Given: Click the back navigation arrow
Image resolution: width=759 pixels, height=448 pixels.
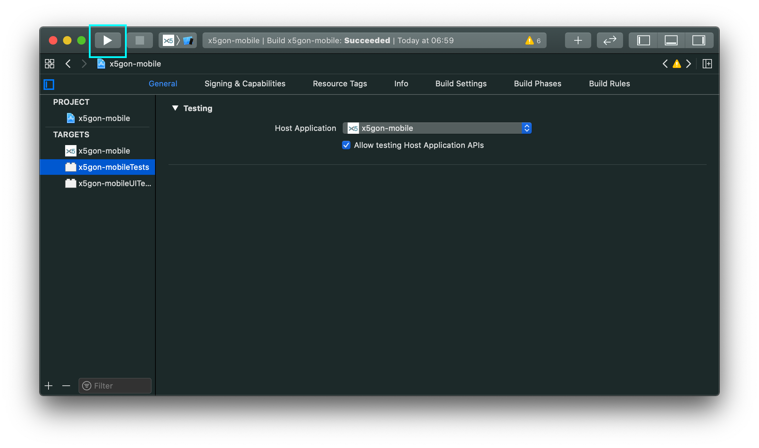Looking at the screenshot, I should coord(68,63).
